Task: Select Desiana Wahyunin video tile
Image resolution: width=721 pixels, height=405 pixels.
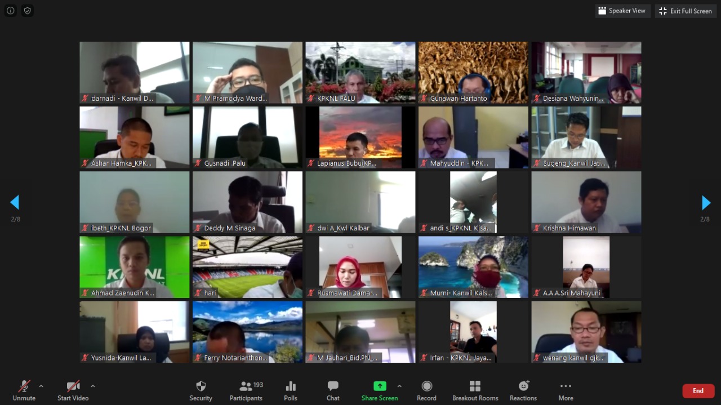Action: 586,73
